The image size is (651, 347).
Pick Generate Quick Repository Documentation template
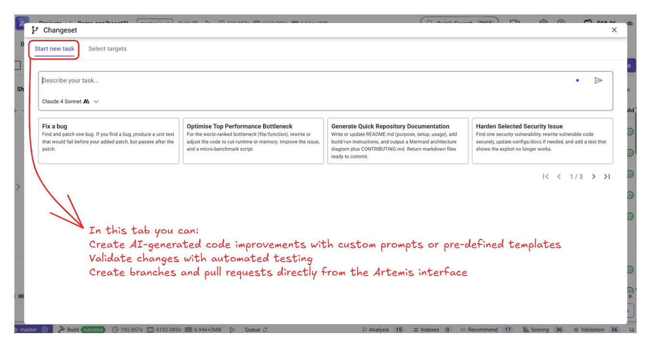coord(398,141)
